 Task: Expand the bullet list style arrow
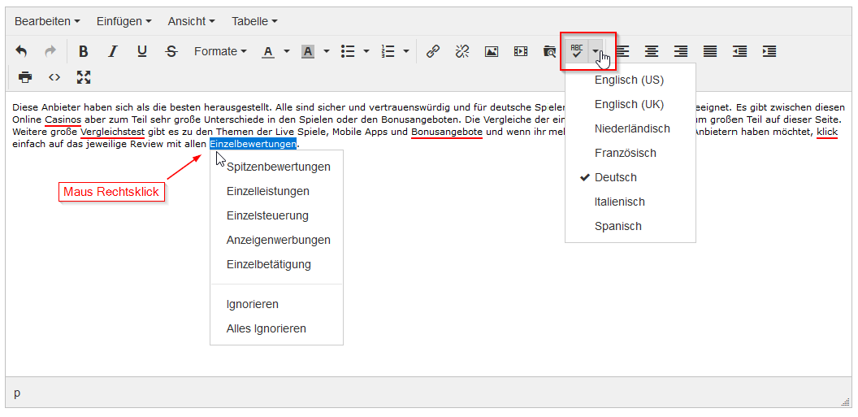(366, 51)
